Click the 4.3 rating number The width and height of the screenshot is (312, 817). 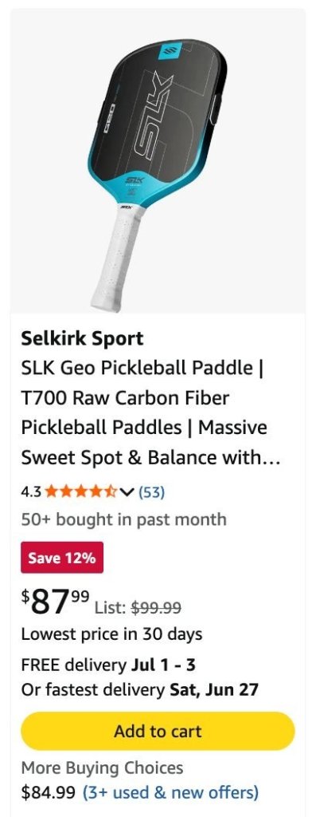pos(31,491)
